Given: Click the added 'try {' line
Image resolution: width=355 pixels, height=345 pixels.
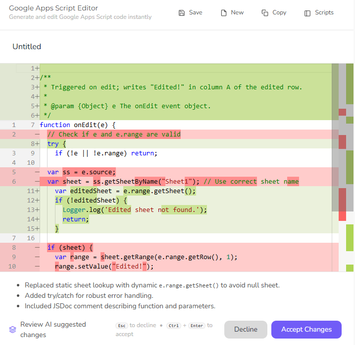Looking at the screenshot, I should coord(56,144).
